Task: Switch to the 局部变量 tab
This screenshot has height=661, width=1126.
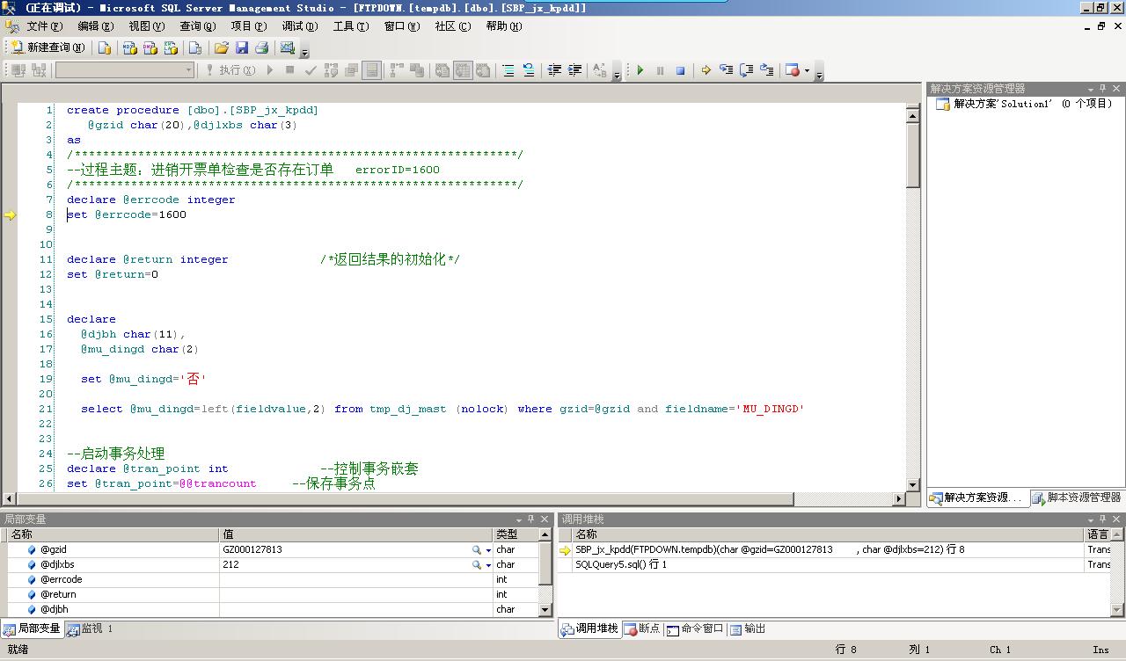Action: click(32, 629)
